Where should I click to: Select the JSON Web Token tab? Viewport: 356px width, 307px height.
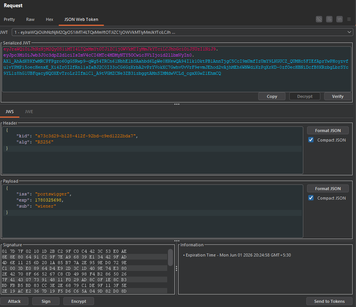(x=81, y=19)
